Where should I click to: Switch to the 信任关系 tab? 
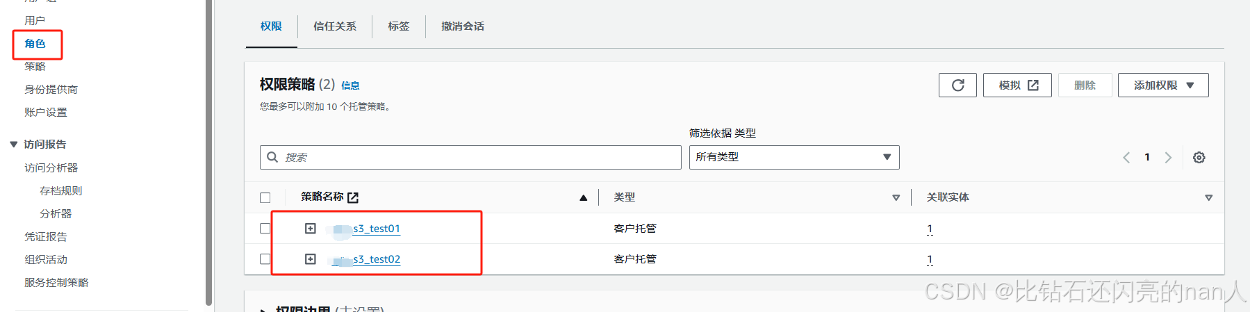[x=335, y=26]
